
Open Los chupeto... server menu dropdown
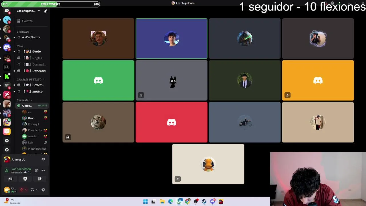point(28,11)
